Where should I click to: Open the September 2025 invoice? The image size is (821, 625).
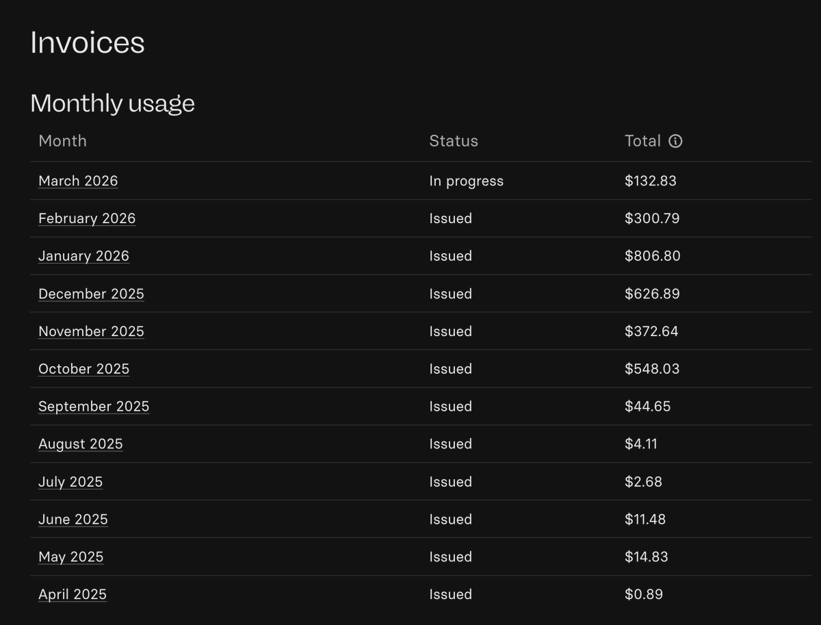[94, 407]
